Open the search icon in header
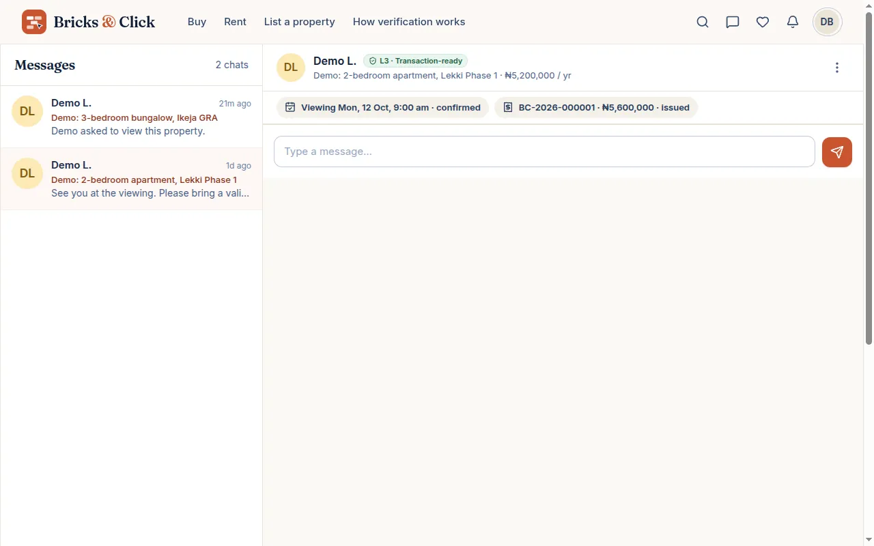 click(703, 22)
